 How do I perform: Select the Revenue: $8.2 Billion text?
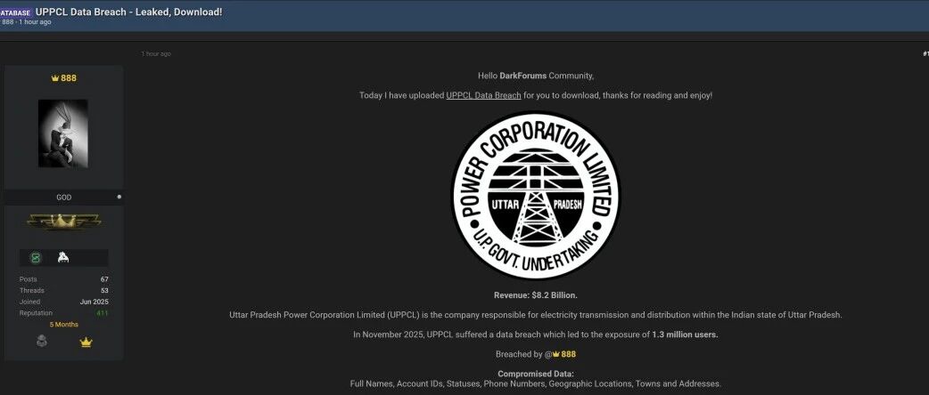point(536,295)
